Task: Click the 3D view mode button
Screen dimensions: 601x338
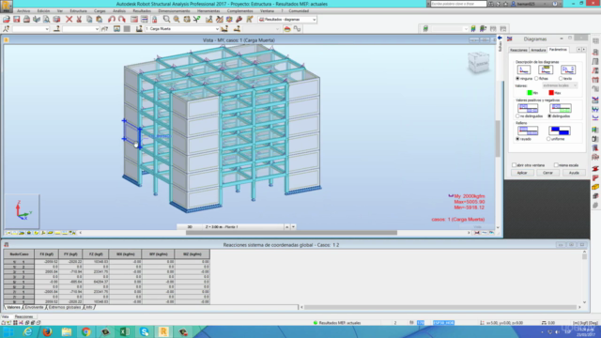Action: [x=190, y=227]
